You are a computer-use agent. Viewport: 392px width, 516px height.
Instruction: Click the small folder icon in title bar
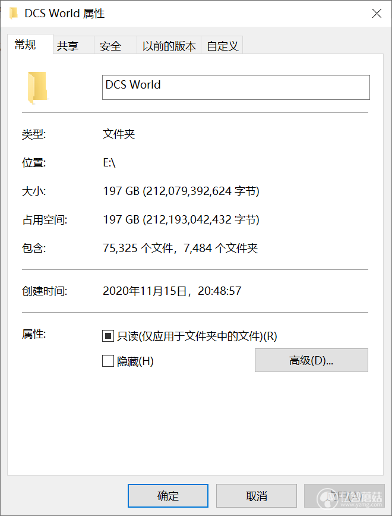point(13,14)
